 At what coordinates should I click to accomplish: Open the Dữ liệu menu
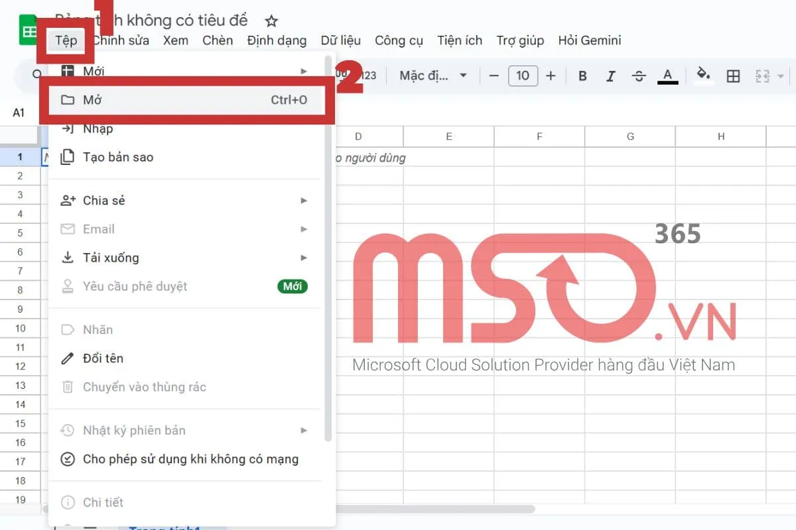(x=341, y=40)
